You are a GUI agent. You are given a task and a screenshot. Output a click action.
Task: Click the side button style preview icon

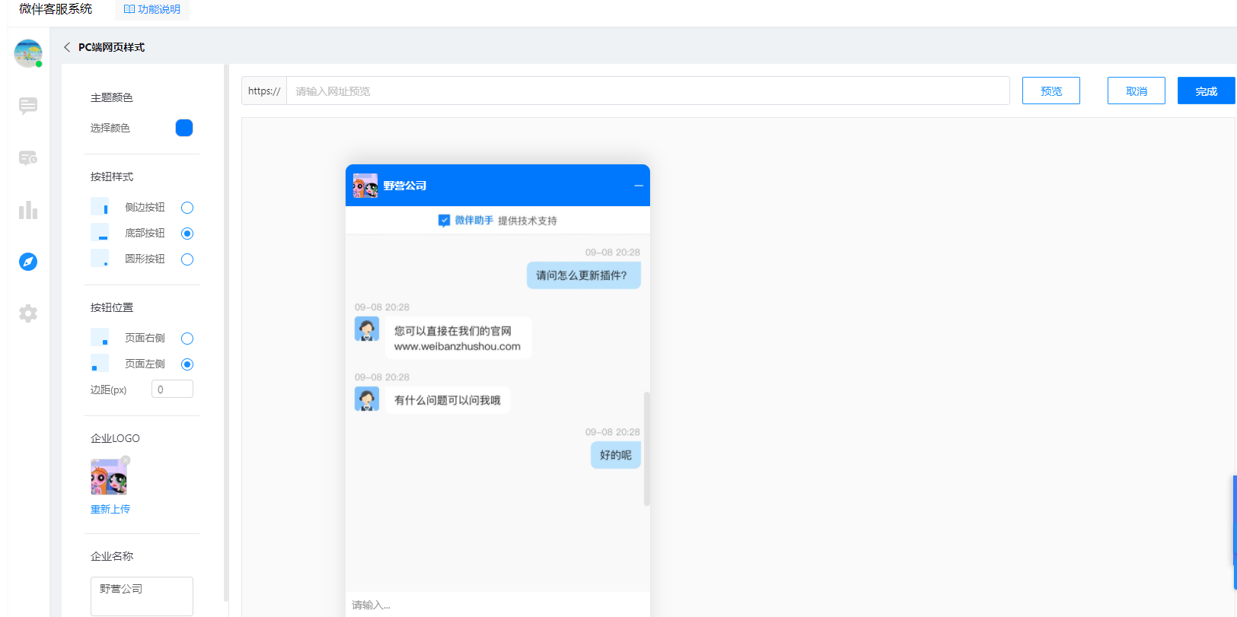[x=100, y=207]
